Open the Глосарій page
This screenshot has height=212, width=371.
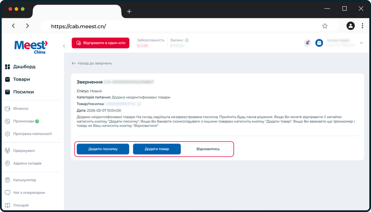21,205
